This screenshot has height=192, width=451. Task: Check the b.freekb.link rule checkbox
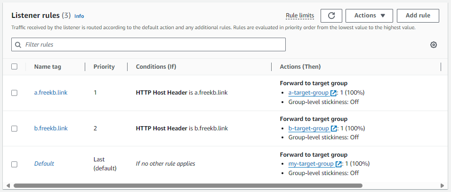click(x=14, y=128)
